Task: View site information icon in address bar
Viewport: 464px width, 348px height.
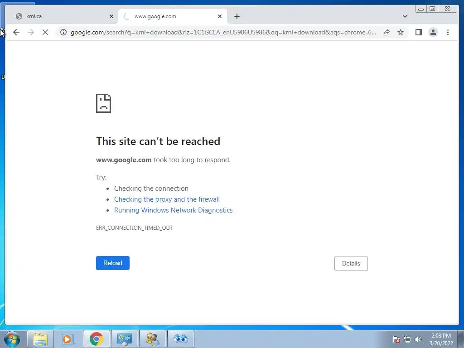Action: click(x=63, y=32)
